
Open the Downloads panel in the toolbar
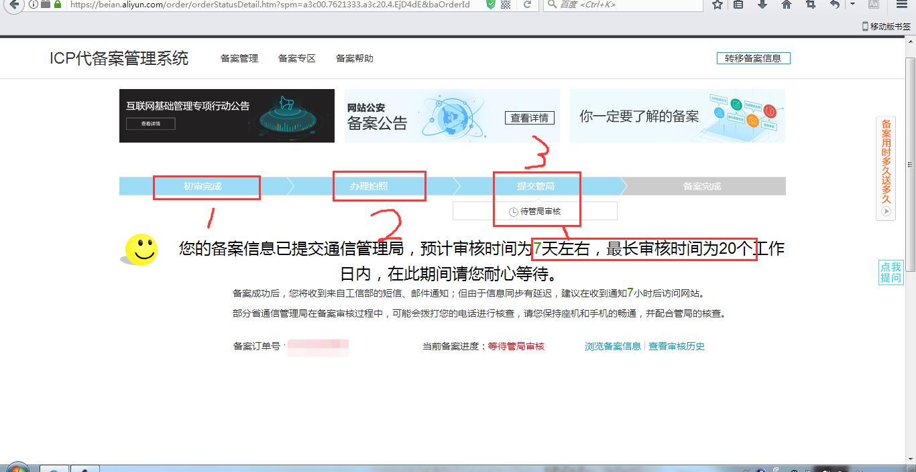(762, 5)
